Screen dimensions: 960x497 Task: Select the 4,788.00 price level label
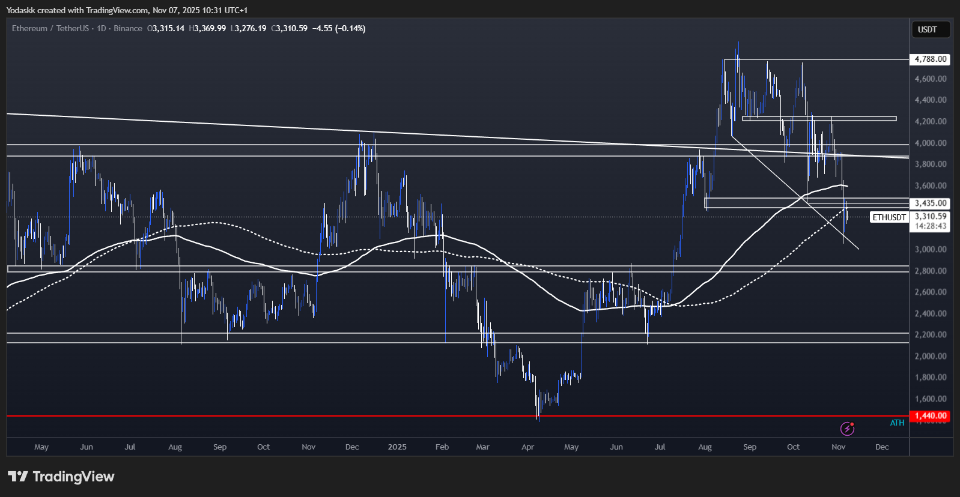(930, 59)
